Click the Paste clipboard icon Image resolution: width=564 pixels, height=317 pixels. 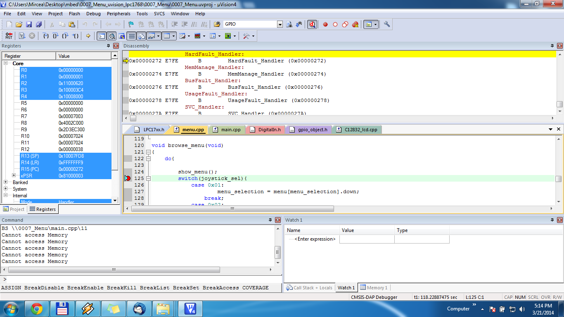tap(72, 24)
